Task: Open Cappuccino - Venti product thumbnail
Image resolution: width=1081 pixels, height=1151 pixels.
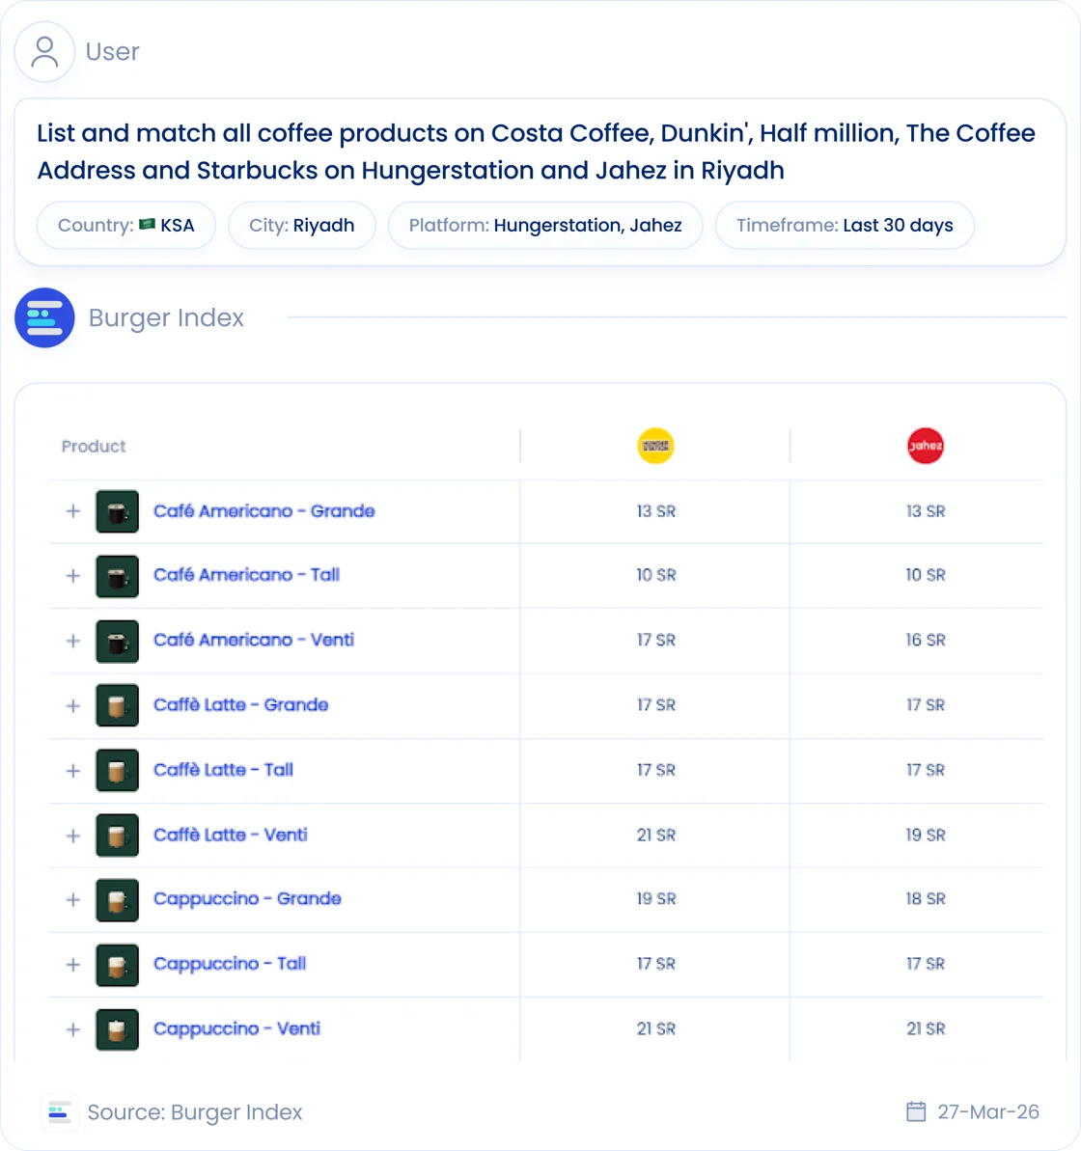Action: tap(118, 1029)
